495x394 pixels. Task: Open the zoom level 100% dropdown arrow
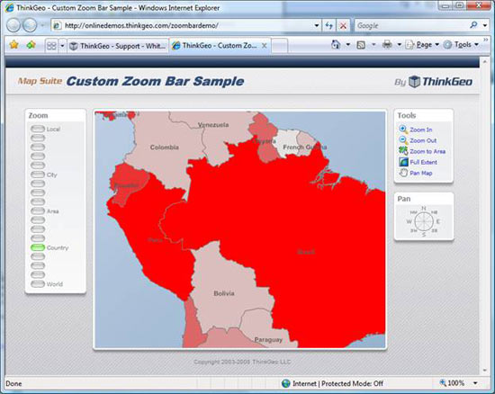coord(475,383)
